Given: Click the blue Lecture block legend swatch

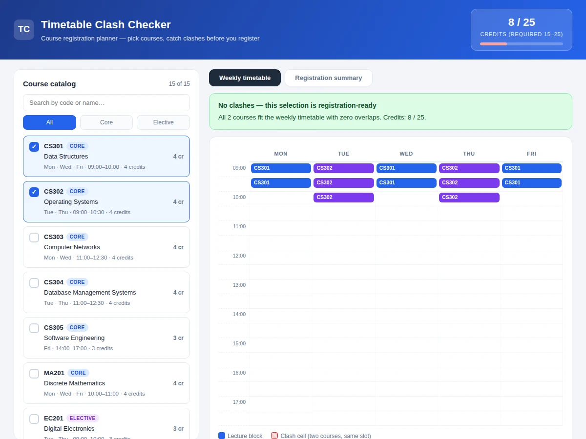Looking at the screenshot, I should click(x=222, y=436).
